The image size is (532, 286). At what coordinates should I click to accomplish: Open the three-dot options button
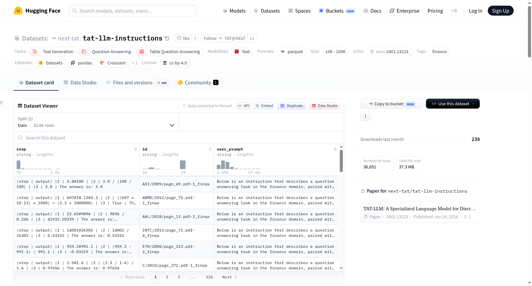coord(365,116)
